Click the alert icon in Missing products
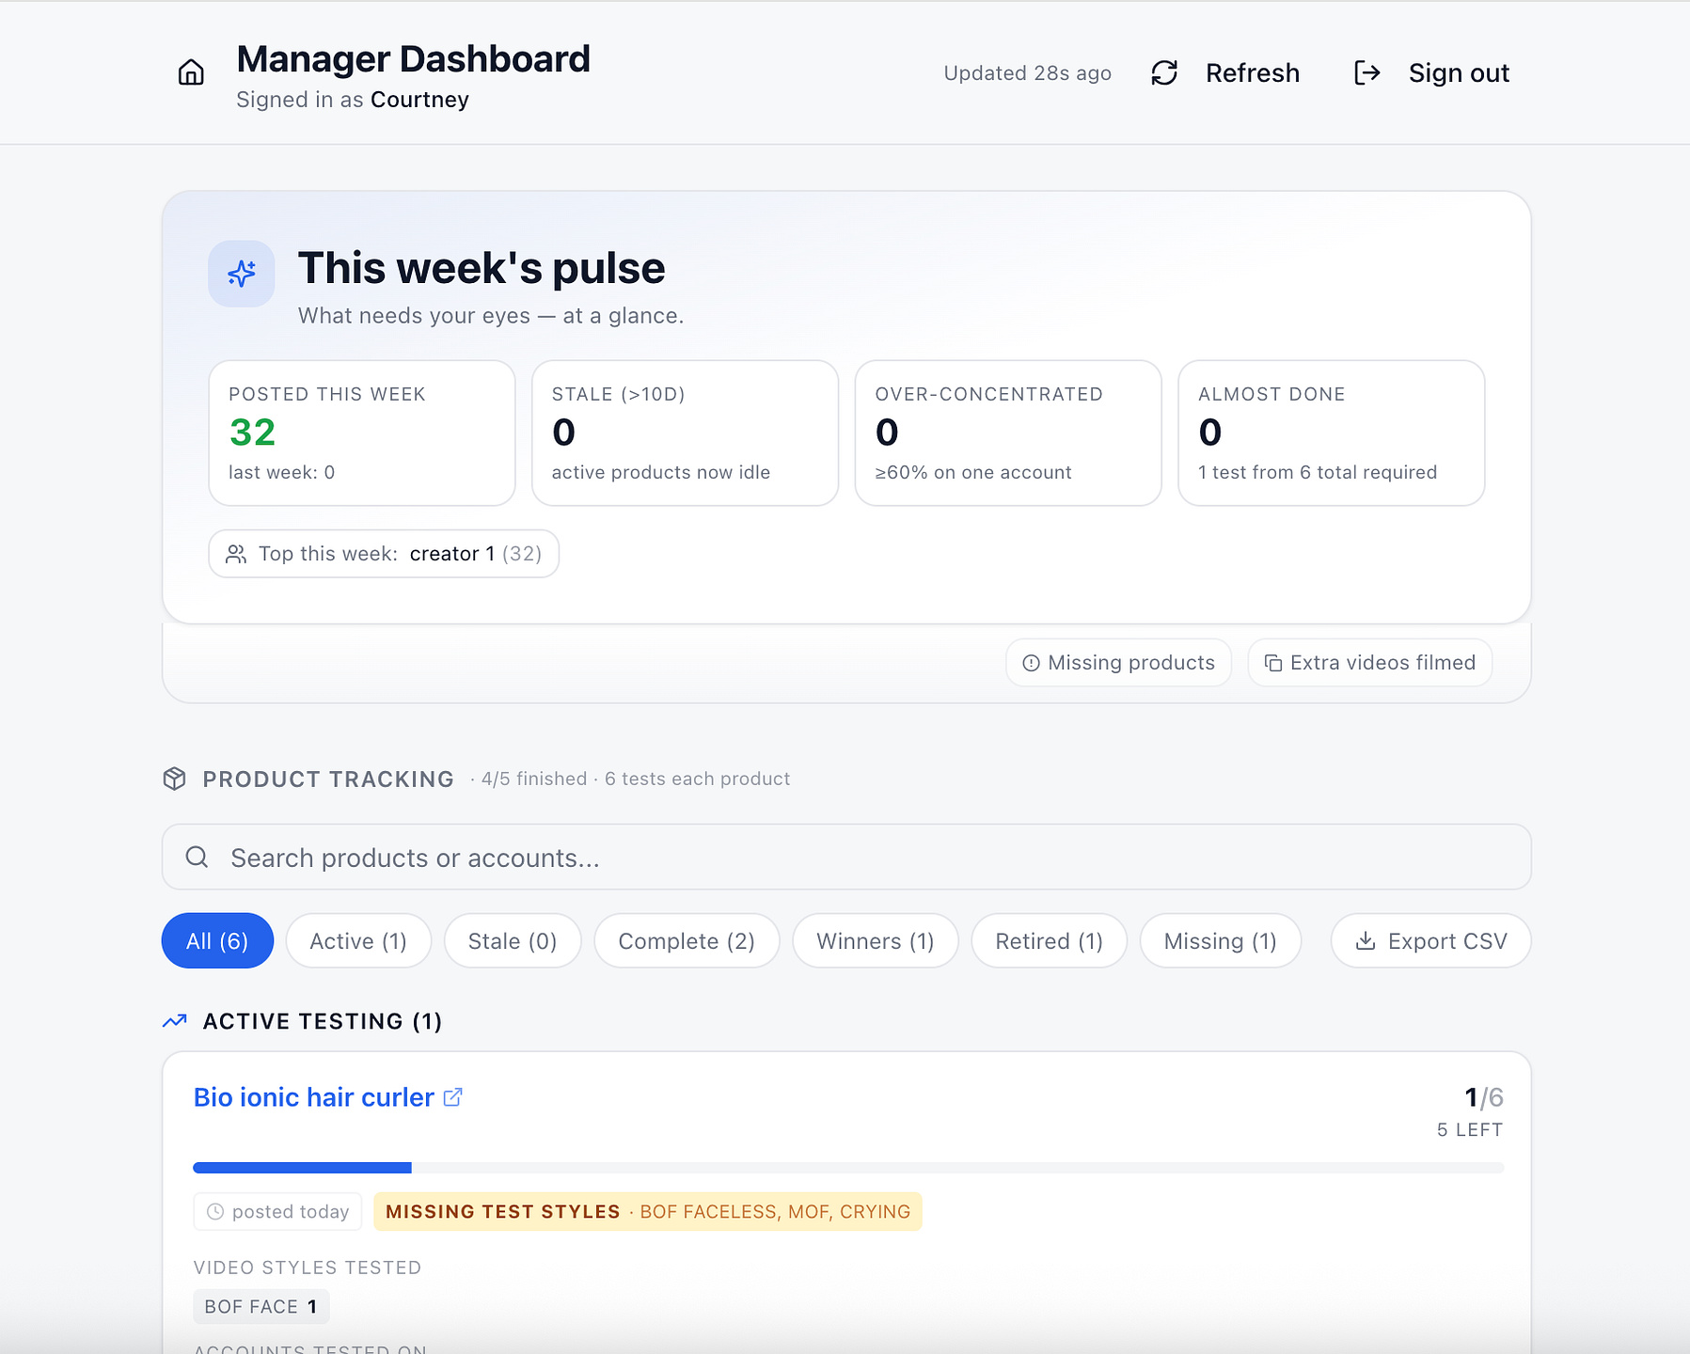The image size is (1690, 1354). click(x=1031, y=663)
